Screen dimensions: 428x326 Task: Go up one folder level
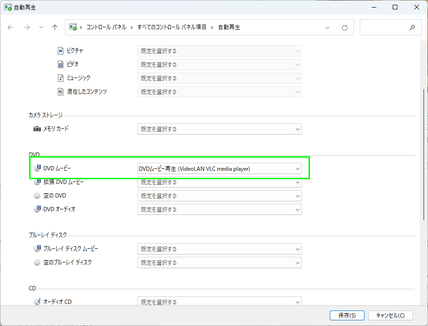55,27
